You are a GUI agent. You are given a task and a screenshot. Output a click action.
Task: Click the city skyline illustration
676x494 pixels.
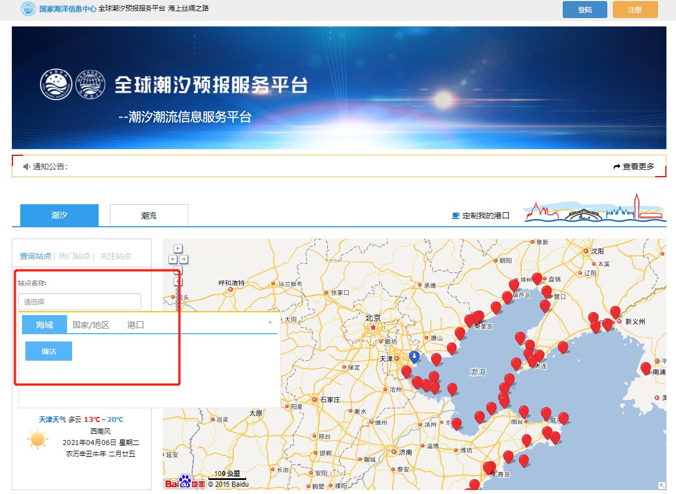594,208
